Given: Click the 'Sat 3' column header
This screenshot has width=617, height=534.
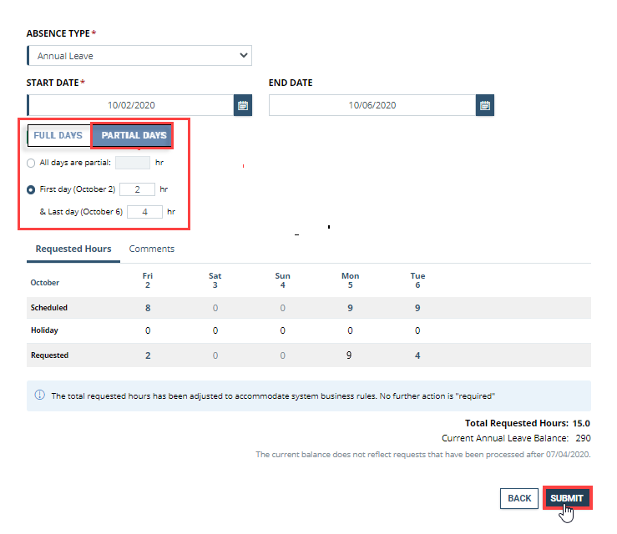Looking at the screenshot, I should pos(215,280).
